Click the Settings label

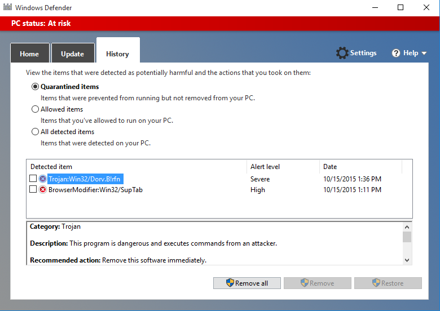click(x=363, y=53)
